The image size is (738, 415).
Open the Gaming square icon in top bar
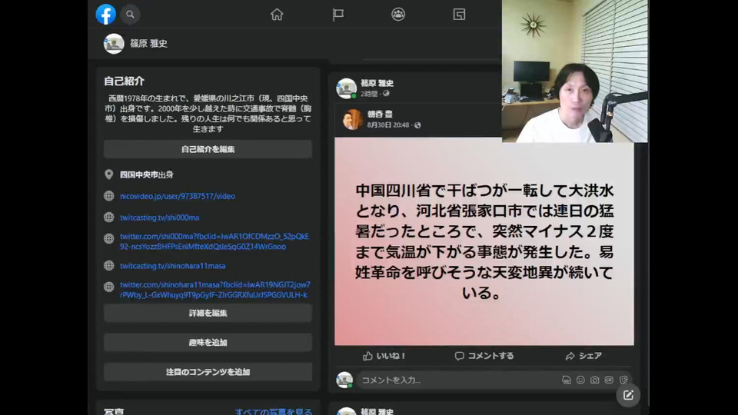(x=460, y=14)
